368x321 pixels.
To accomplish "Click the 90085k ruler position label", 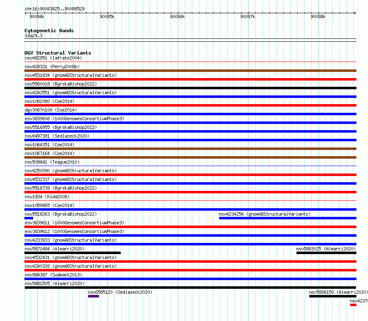I will click(107, 17).
